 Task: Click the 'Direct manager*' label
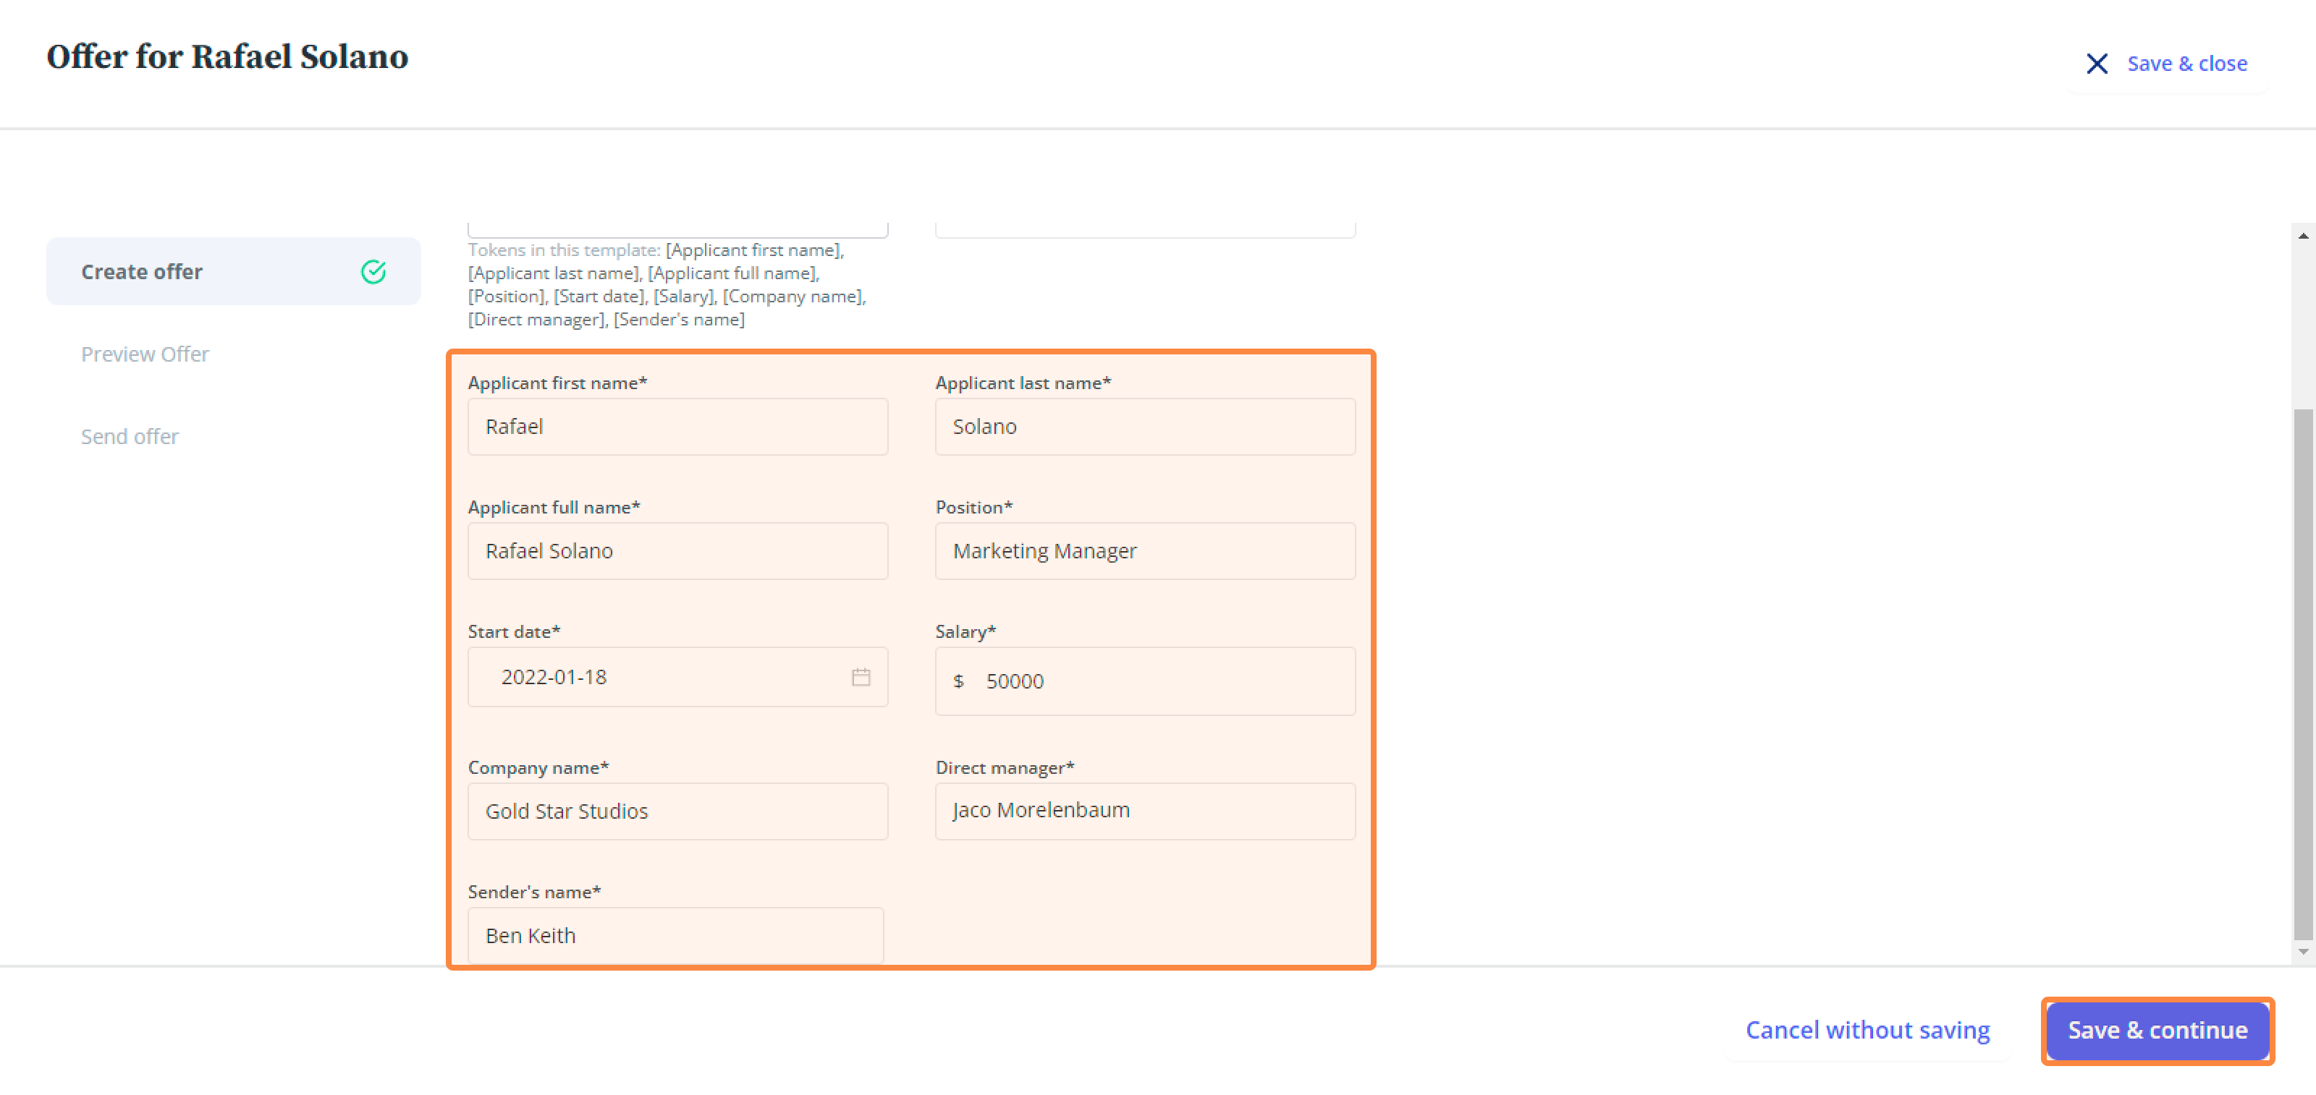[x=1005, y=767]
